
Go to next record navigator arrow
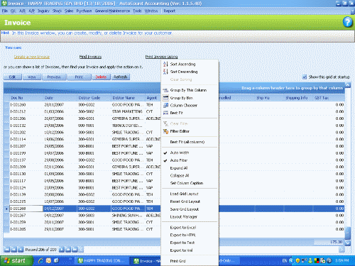point(62,250)
